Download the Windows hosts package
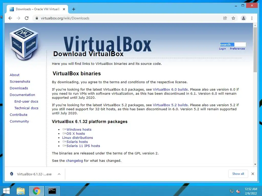Image resolution: width=262 pixels, height=196 pixels. (x=79, y=129)
